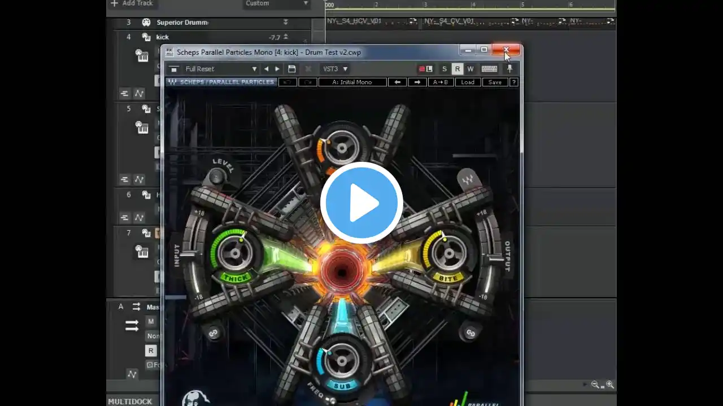Open the Master bus automation icon
Screen dimensions: 723x406
click(x=132, y=374)
